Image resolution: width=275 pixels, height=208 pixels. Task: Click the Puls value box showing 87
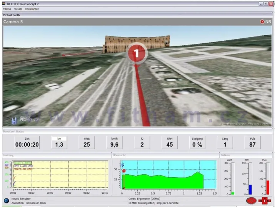point(252,142)
